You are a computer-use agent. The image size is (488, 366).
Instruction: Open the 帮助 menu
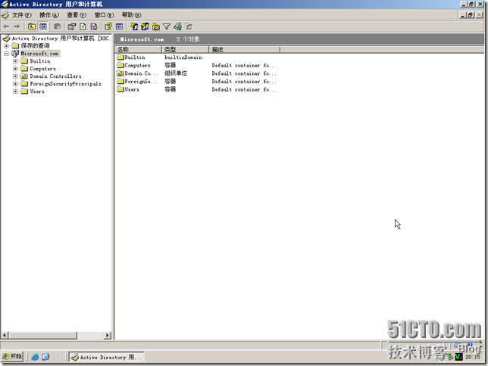coord(132,15)
